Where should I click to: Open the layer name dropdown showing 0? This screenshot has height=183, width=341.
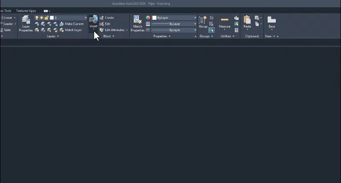pos(86,18)
